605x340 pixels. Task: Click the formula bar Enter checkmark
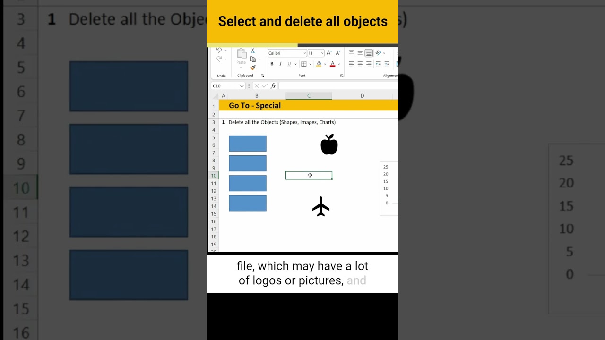[264, 86]
